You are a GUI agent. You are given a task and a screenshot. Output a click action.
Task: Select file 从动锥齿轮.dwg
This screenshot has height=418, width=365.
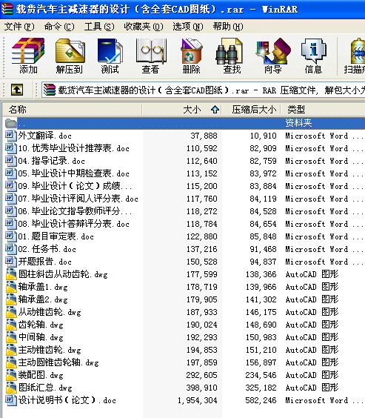[x=50, y=312]
